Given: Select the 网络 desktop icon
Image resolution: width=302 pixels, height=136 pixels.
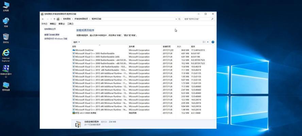Looking at the screenshot, I should click(x=6, y=22).
